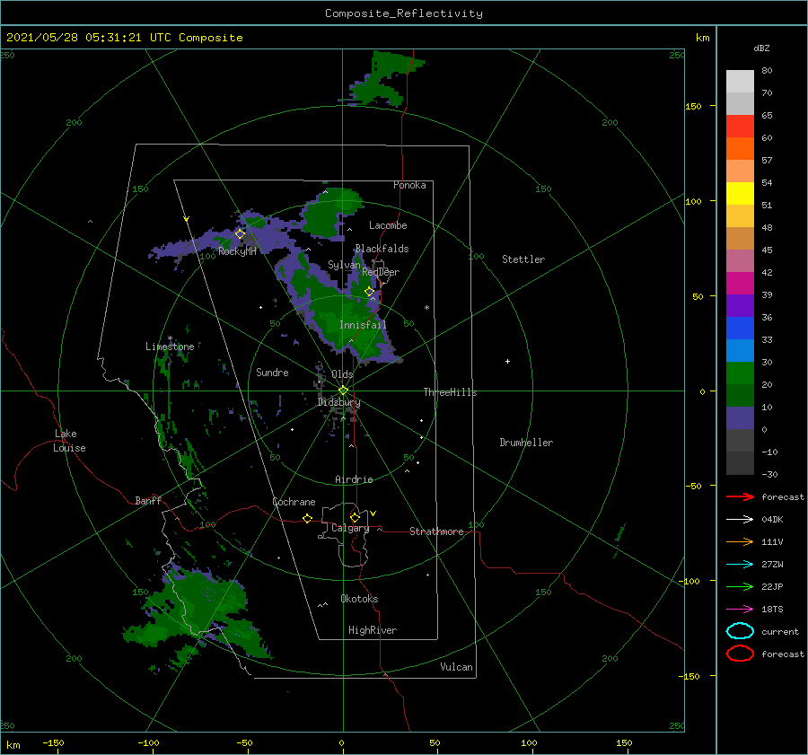Screen dimensions: 808x755
Task: Click the Composite_Reflectivity title
Action: point(404,13)
